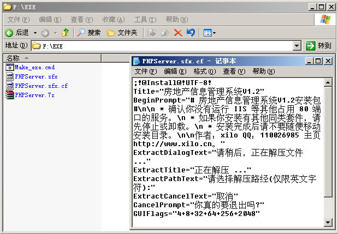Open the Search (搜索) tool
The width and height of the screenshot is (338, 234).
click(88, 33)
